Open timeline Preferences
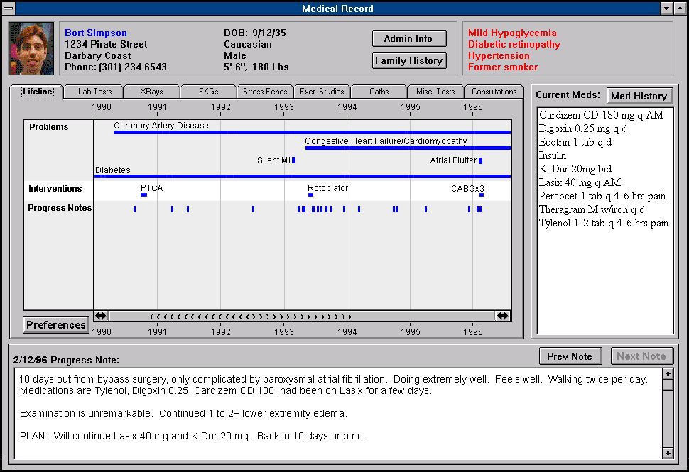The width and height of the screenshot is (689, 472). [x=56, y=325]
